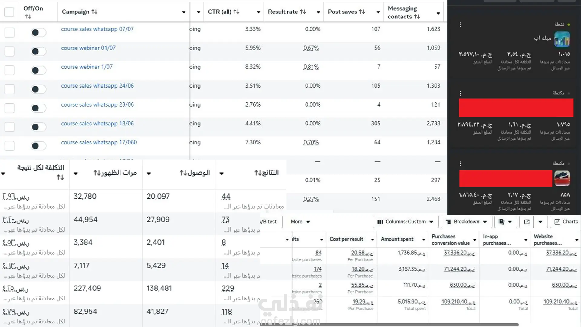Expand Columns: Custom dropdown
581x327 pixels.
point(405,222)
